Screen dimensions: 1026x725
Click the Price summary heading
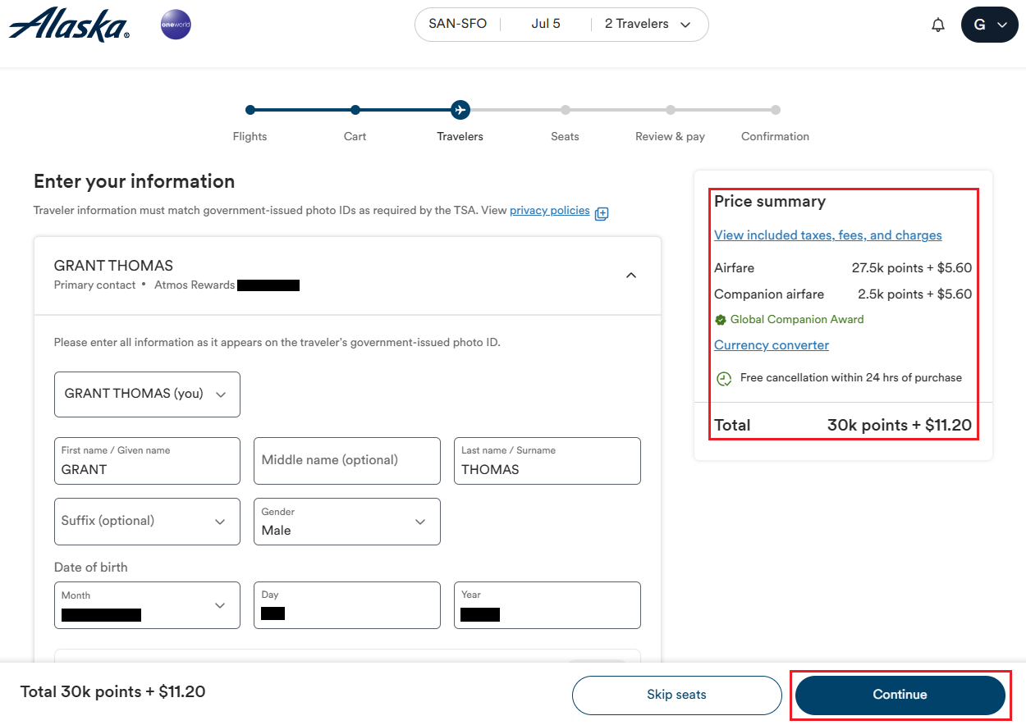(770, 202)
